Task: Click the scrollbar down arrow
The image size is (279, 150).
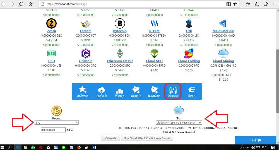Action: [x=277, y=143]
